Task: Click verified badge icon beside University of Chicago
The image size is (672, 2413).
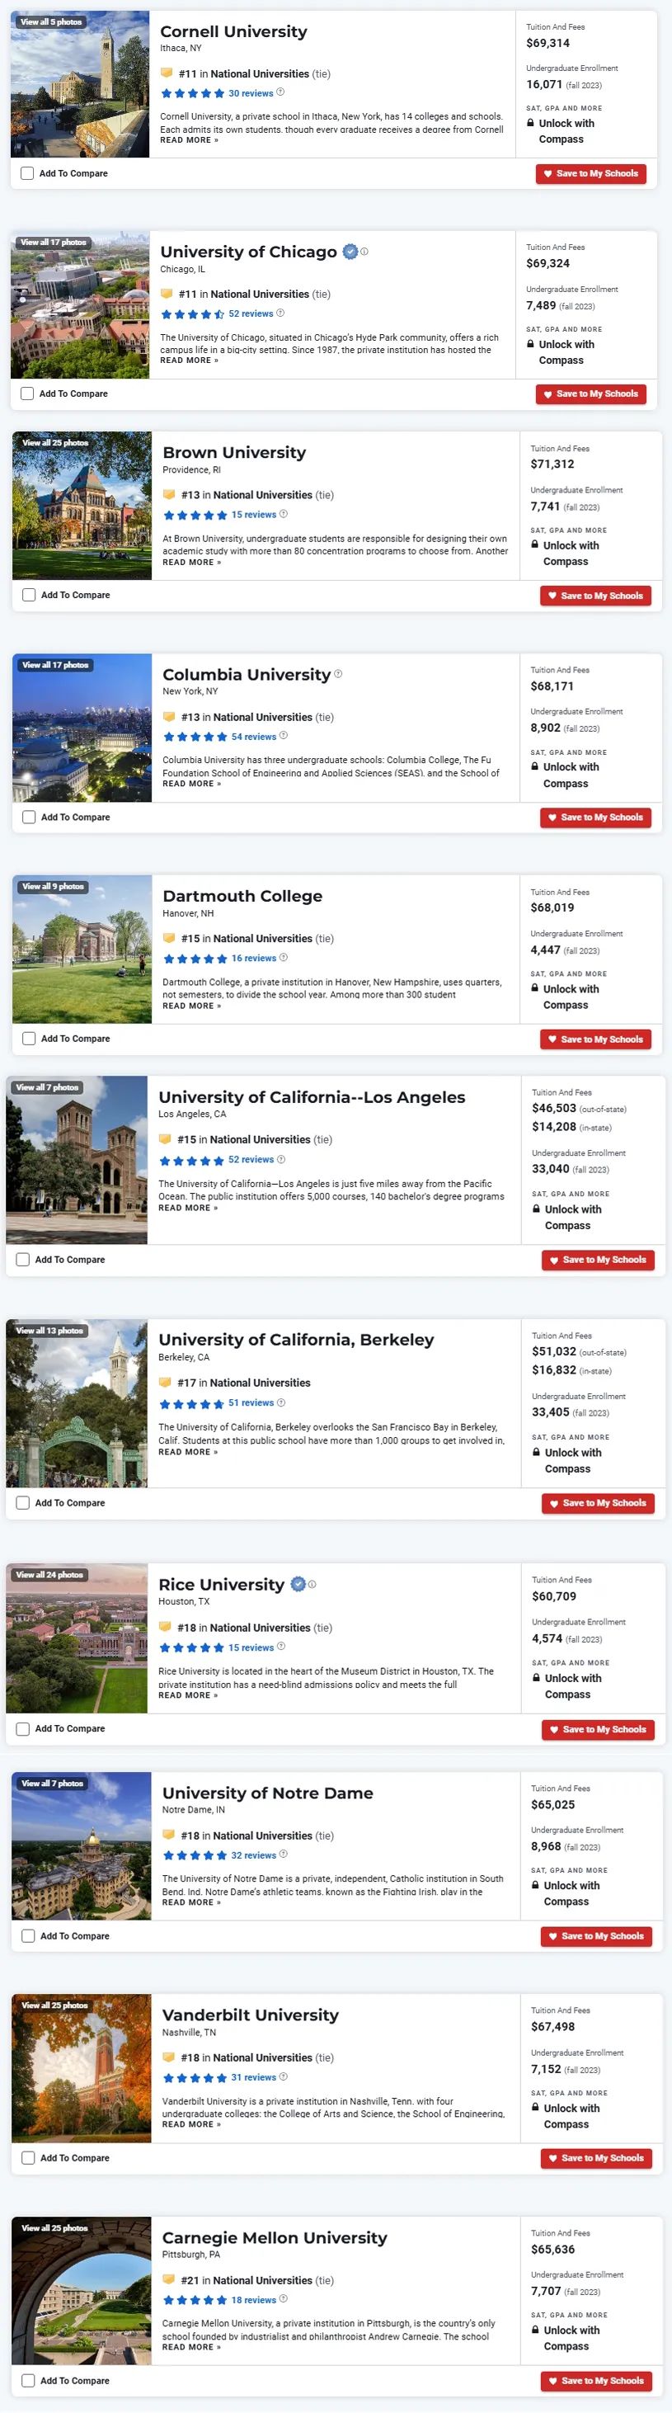Action: pos(350,251)
